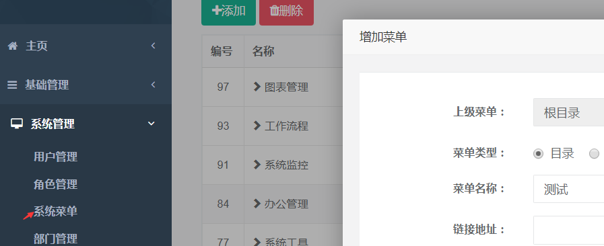This screenshot has width=604, height=246.
Task: Expand the 系统工具 row chevron
Action: coord(257,242)
